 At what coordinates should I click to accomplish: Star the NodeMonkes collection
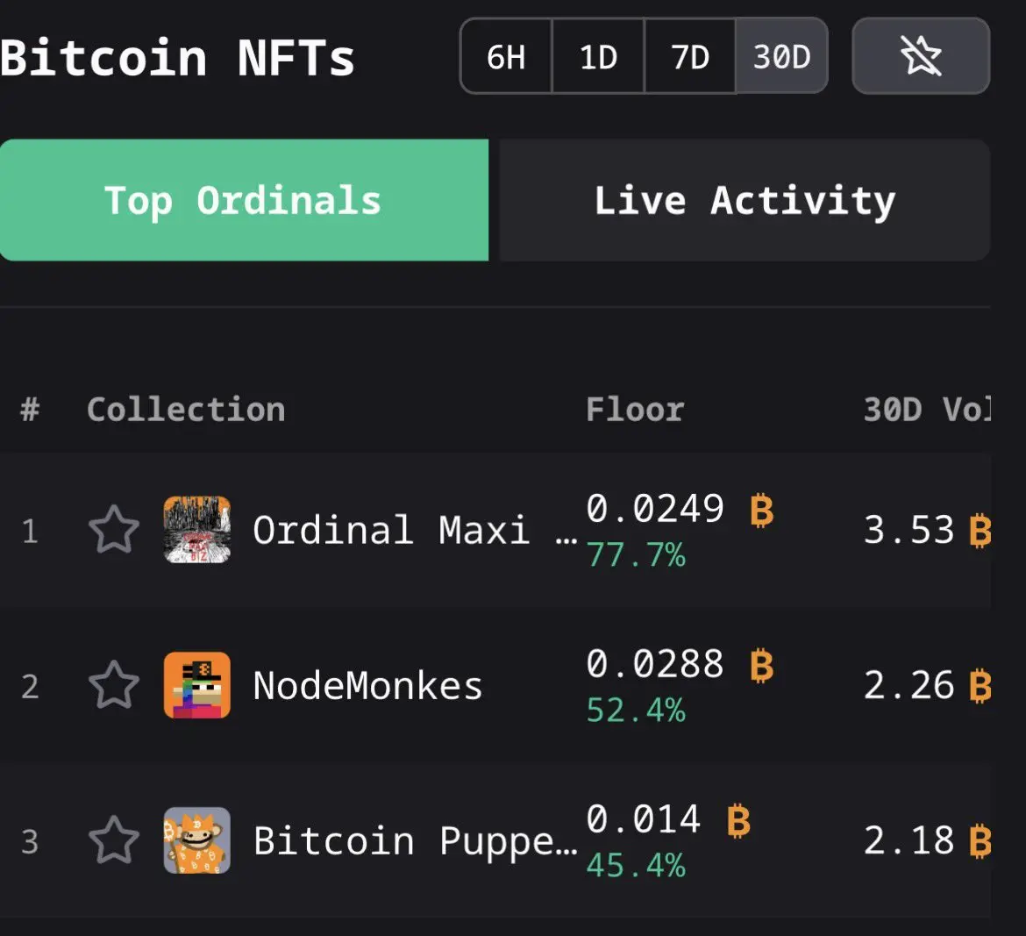[114, 685]
